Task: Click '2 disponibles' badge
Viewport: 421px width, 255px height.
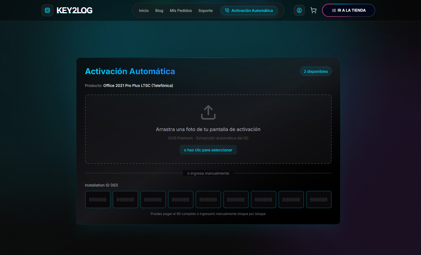Action: pyautogui.click(x=316, y=71)
